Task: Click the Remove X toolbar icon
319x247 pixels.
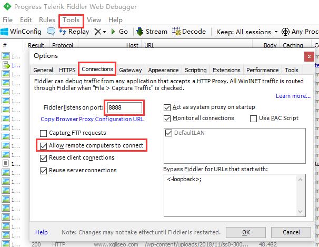Action: point(98,32)
